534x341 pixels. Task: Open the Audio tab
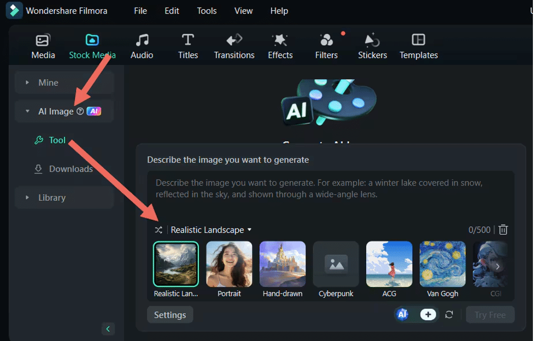point(142,46)
